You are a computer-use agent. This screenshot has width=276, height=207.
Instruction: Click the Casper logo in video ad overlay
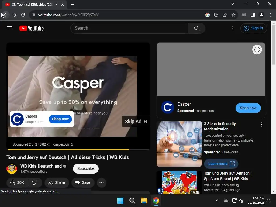coord(17,119)
